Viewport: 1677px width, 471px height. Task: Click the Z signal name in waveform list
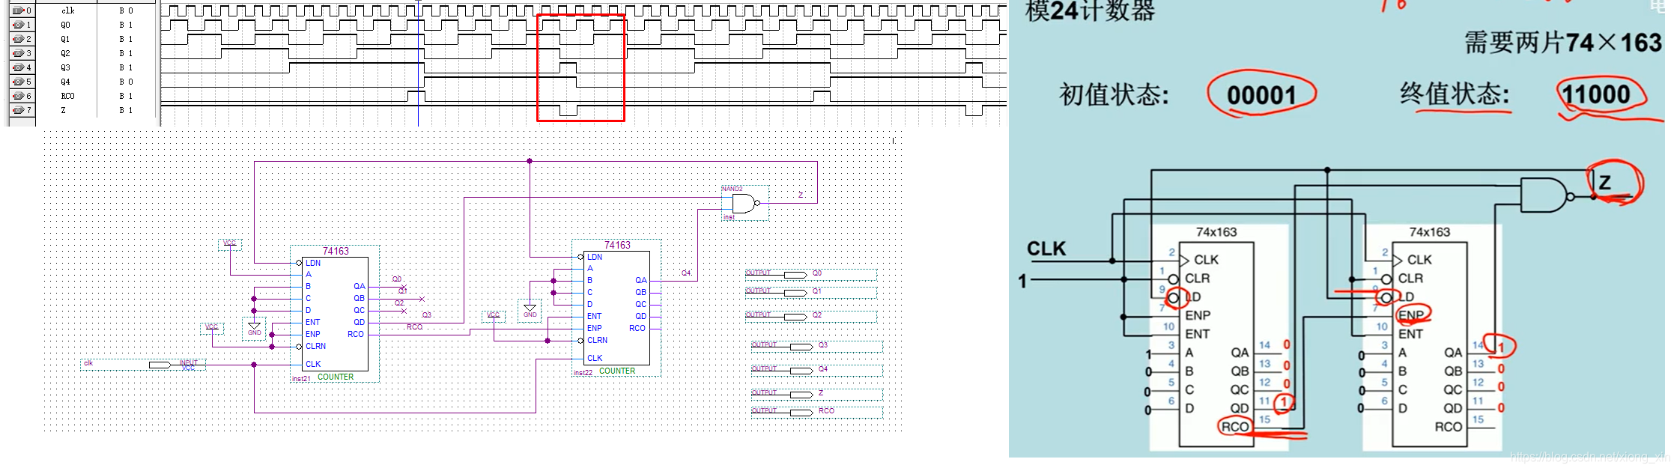click(x=63, y=110)
